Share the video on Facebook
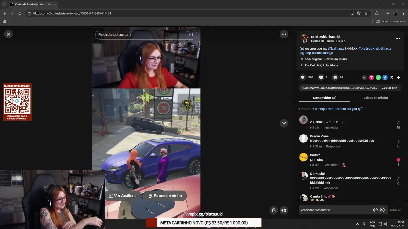The height and width of the screenshot is (229, 408). [385, 77]
